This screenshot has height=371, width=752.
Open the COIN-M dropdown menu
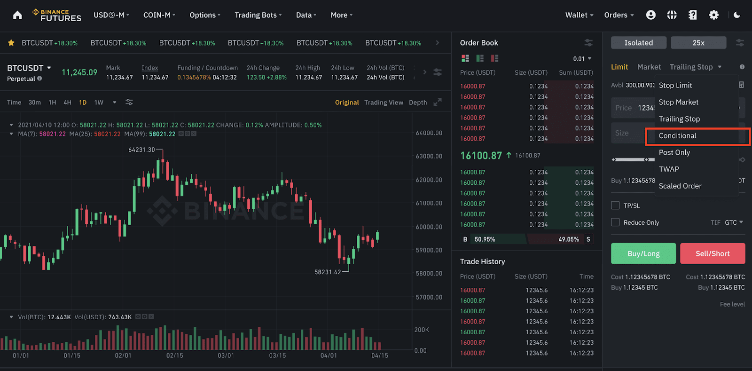(x=159, y=15)
